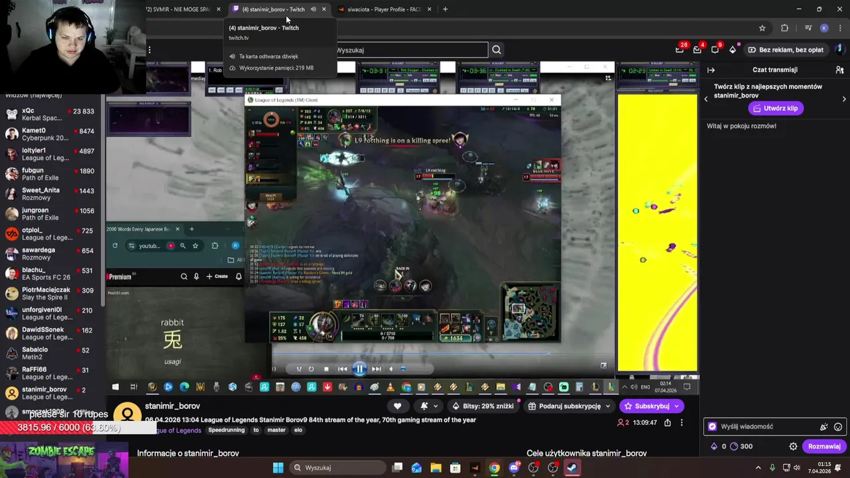Open channel points balance showing 300
Image resolution: width=850 pixels, height=478 pixels.
point(741,446)
